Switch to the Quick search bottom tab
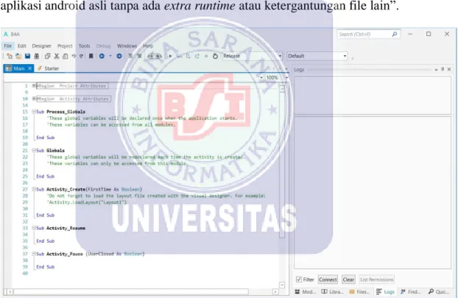Screen dimensions: 458x298 [439, 291]
